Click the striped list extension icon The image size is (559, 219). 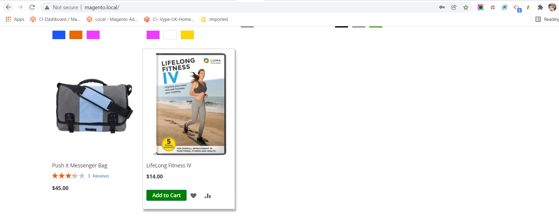coord(493,7)
